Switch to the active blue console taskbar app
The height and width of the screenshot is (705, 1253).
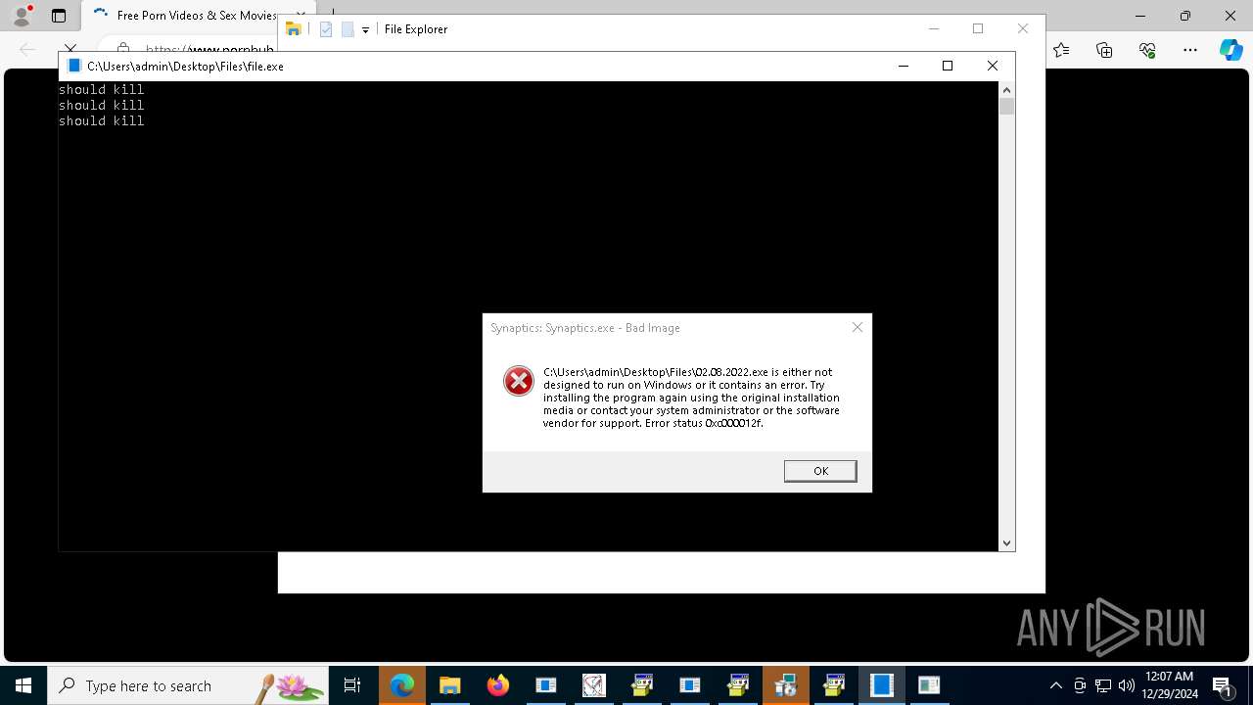click(x=882, y=685)
